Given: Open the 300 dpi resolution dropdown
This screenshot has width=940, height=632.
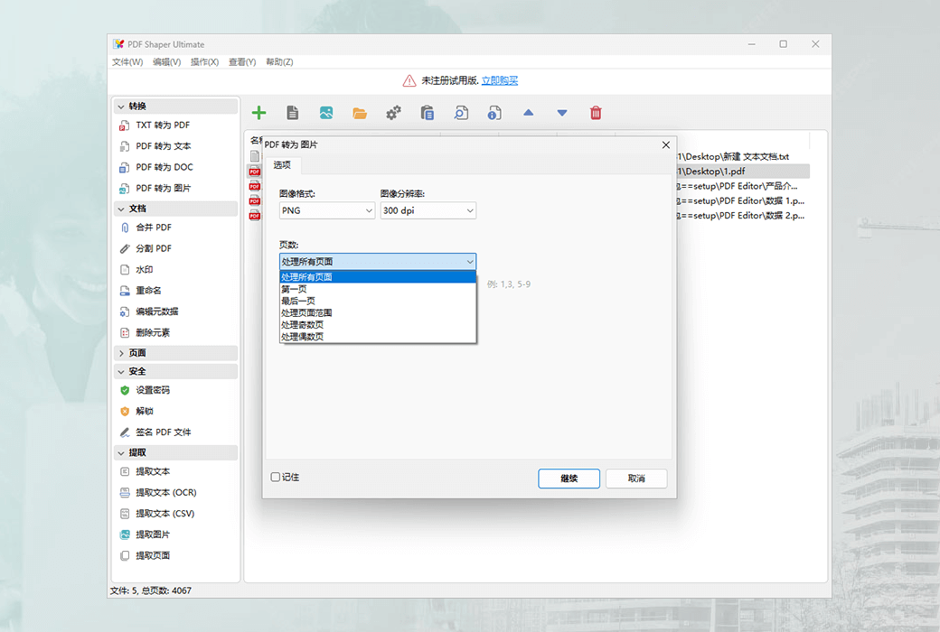Looking at the screenshot, I should tap(428, 209).
